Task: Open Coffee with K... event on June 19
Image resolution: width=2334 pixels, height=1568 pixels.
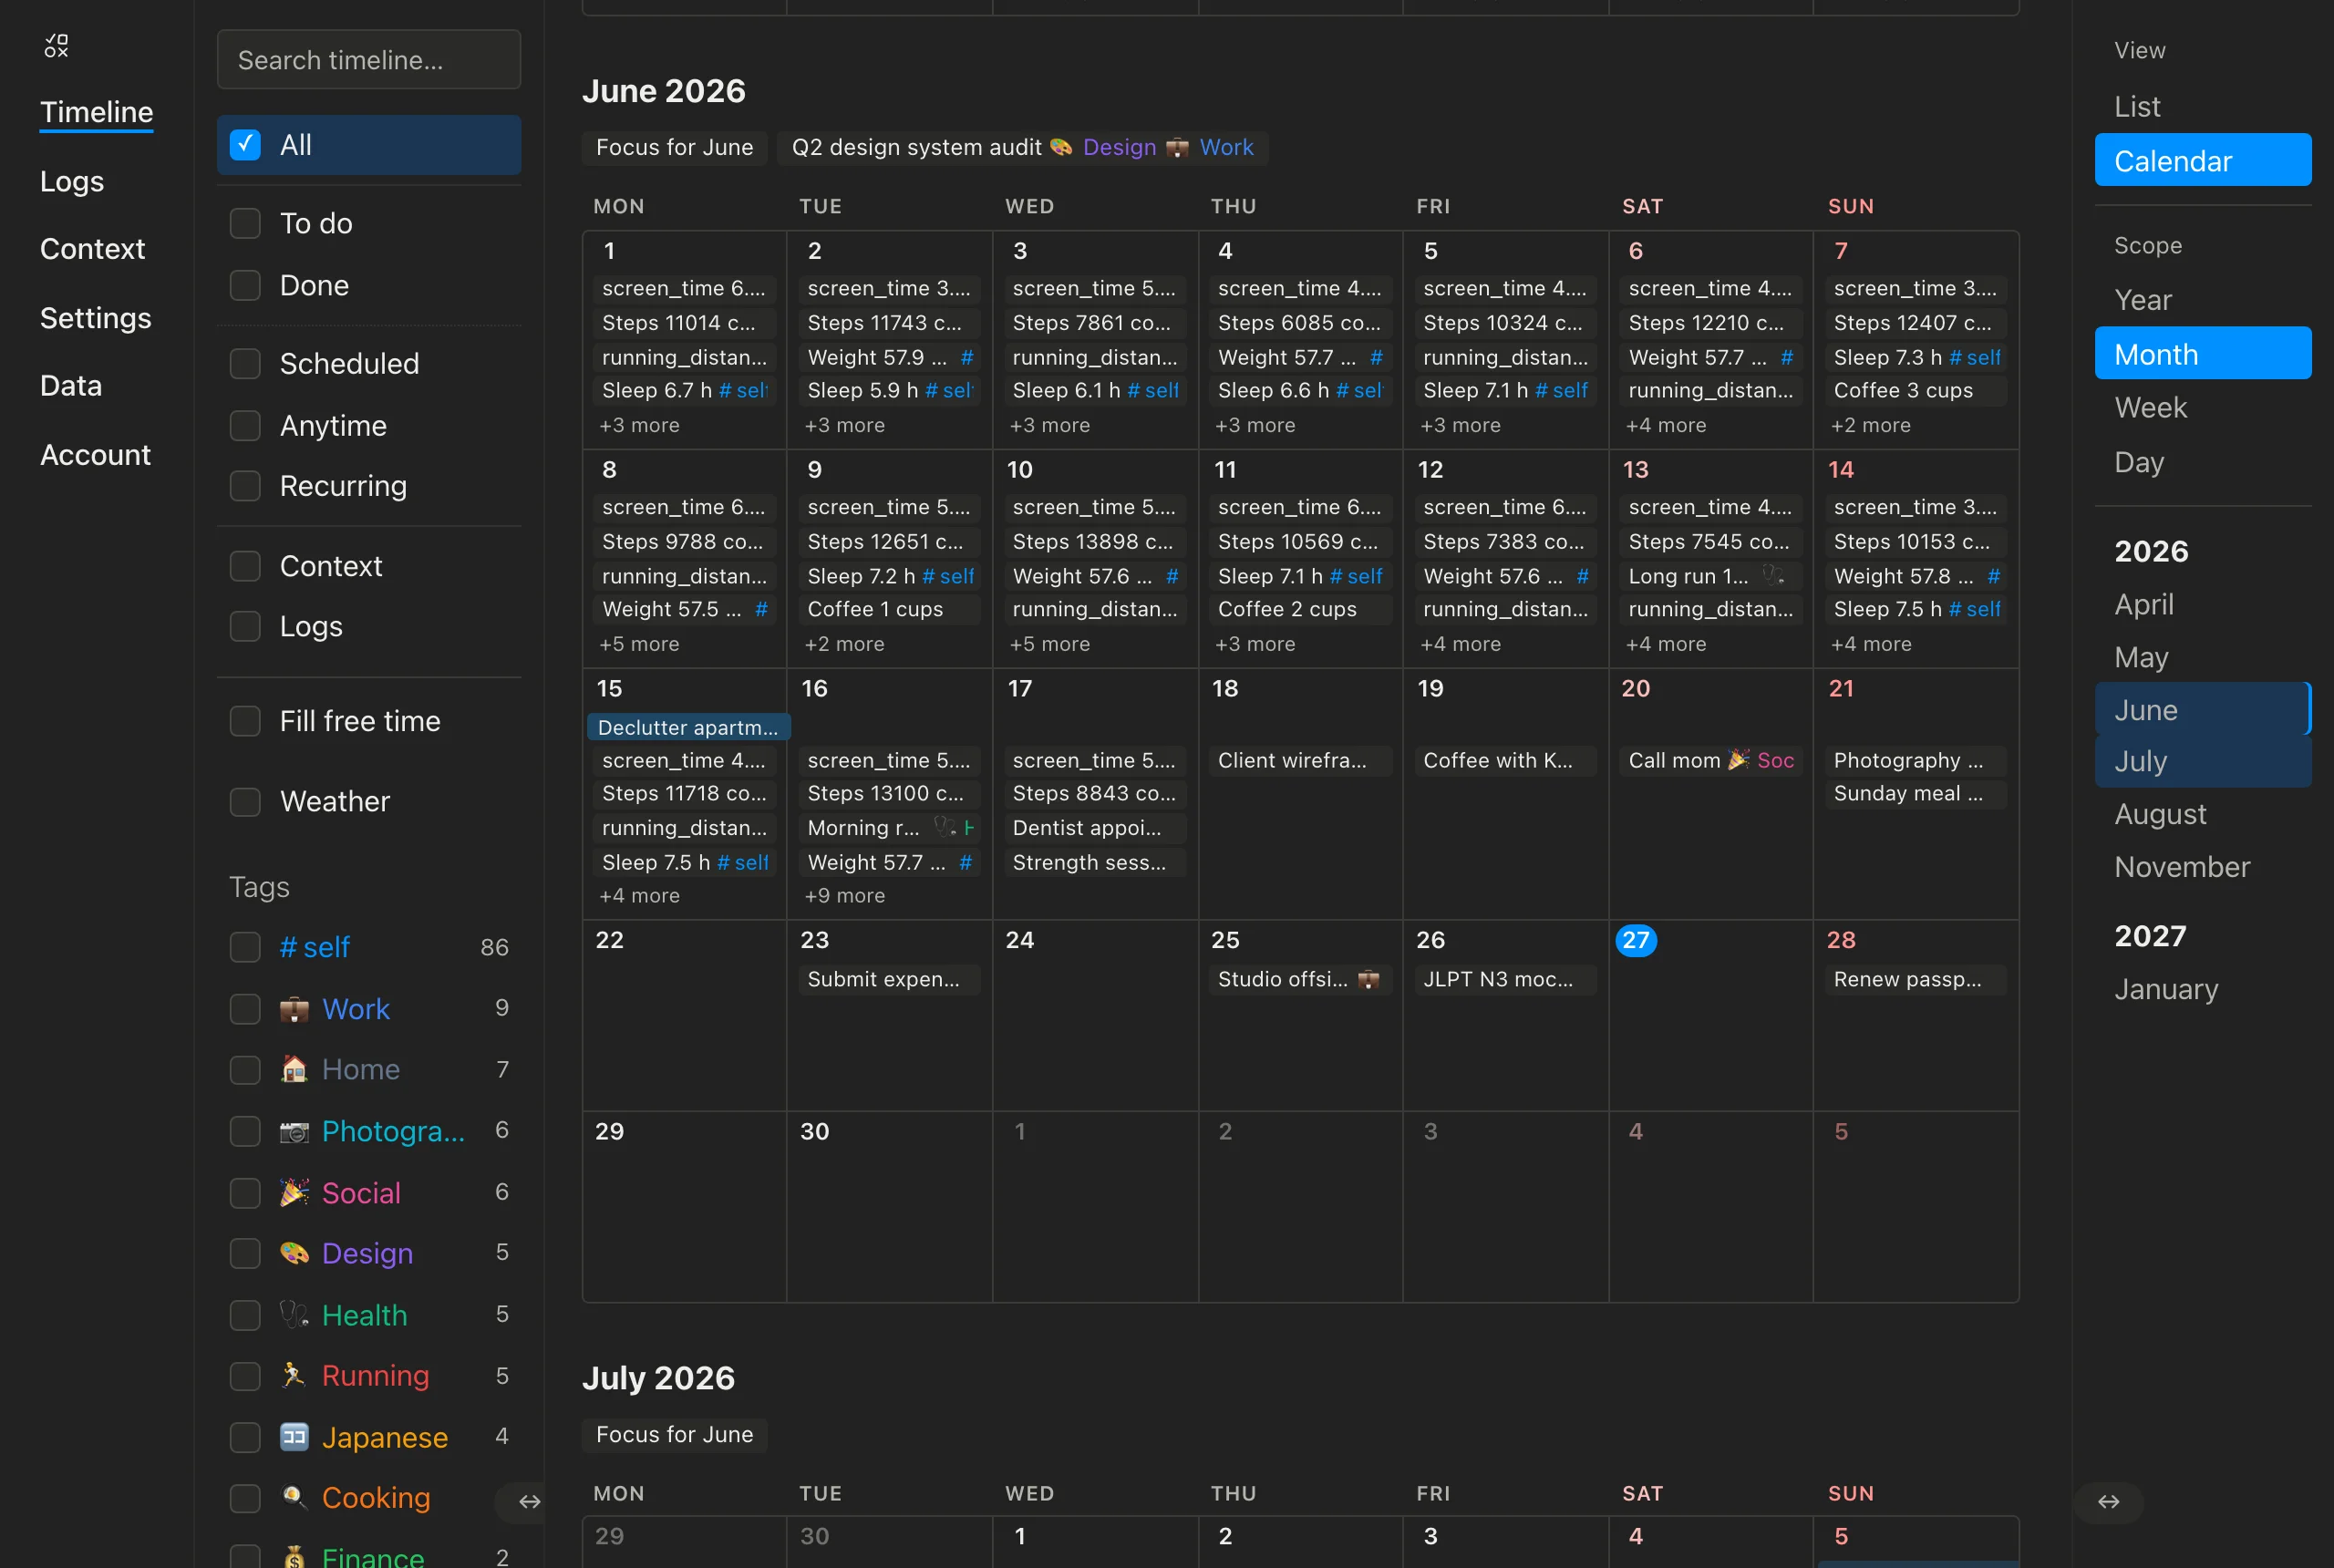Action: (1505, 760)
